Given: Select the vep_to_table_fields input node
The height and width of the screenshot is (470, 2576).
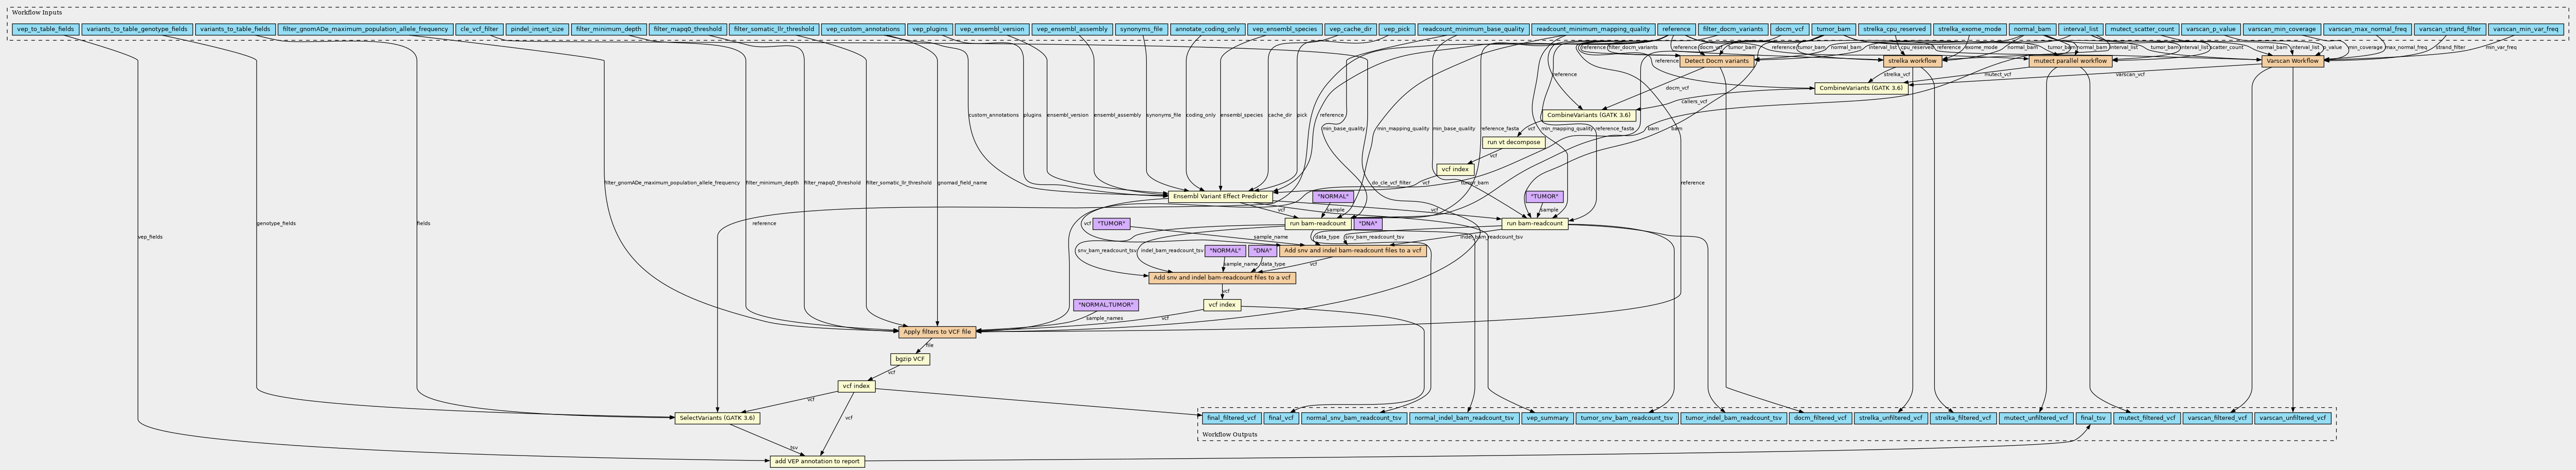Looking at the screenshot, I should tap(45, 29).
